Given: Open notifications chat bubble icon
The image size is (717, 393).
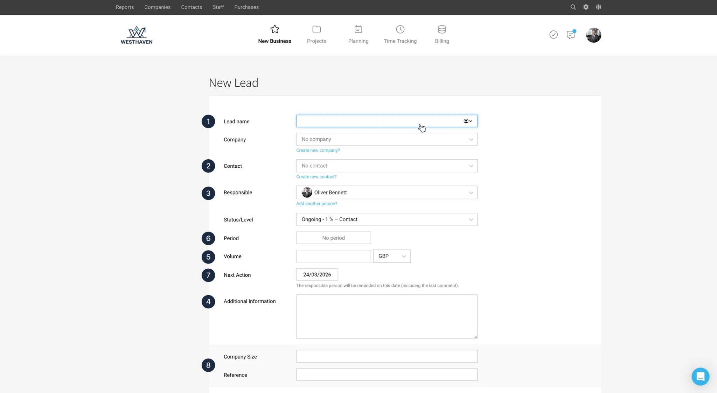Looking at the screenshot, I should click(571, 35).
